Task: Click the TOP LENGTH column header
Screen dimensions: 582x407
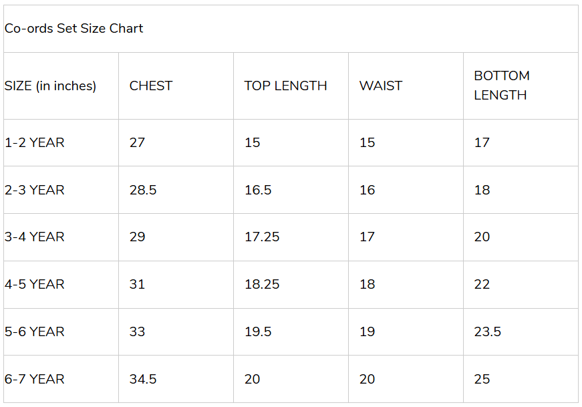Action: point(285,86)
